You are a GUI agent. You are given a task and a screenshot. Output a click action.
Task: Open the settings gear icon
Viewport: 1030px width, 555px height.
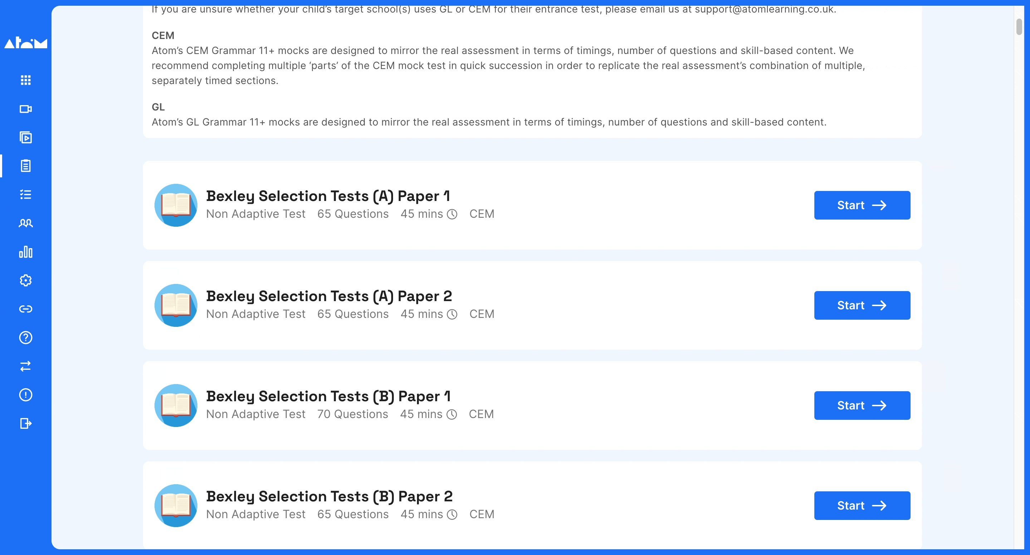point(26,281)
